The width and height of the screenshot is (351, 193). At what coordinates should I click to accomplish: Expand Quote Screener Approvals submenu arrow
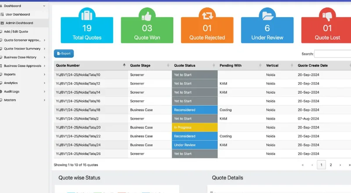tap(45, 40)
